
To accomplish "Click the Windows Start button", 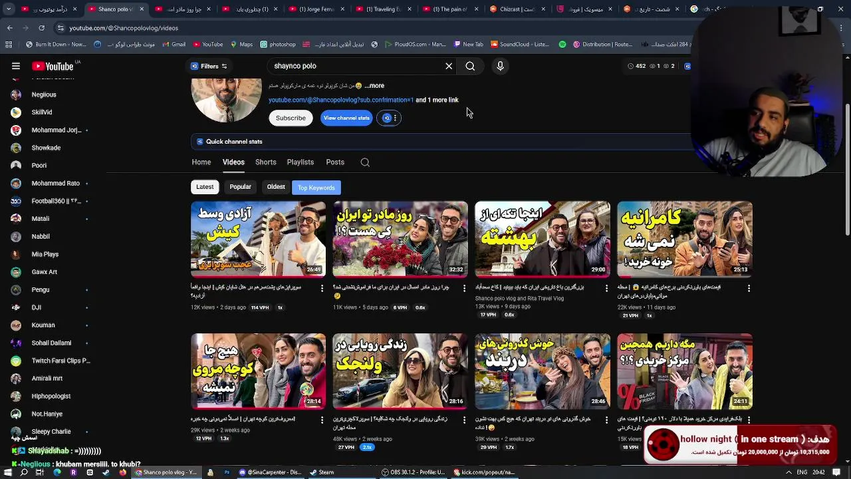I will pyautogui.click(x=8, y=472).
